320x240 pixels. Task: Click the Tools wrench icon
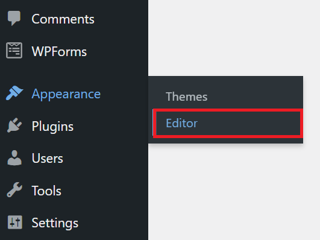pos(14,190)
